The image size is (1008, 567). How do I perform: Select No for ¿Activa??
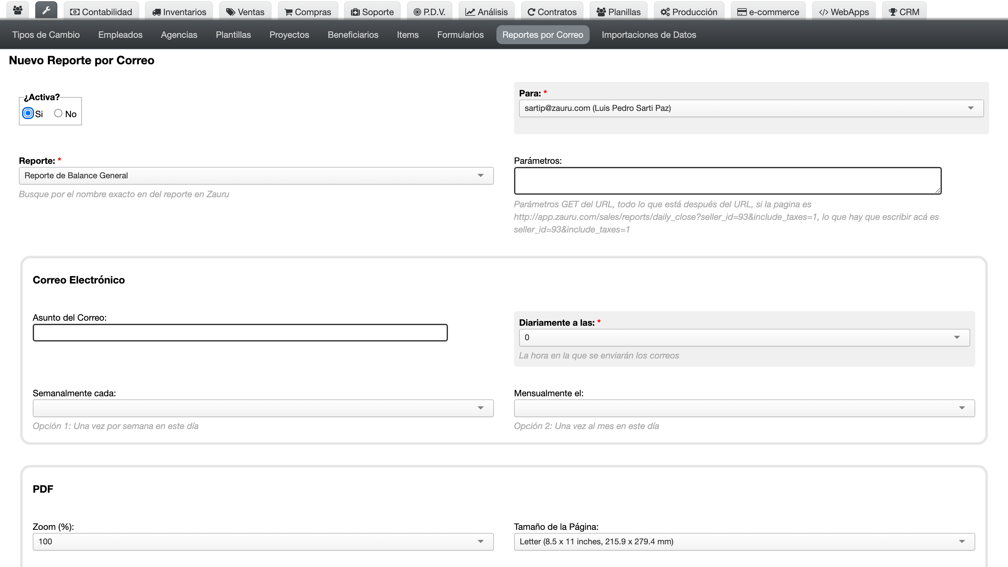[x=58, y=113]
